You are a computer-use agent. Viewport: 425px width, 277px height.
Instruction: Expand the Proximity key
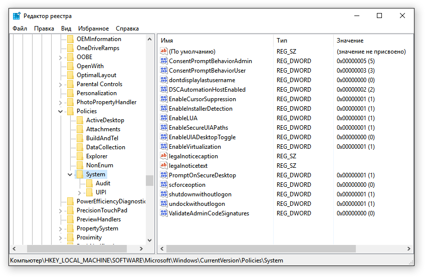click(x=61, y=238)
